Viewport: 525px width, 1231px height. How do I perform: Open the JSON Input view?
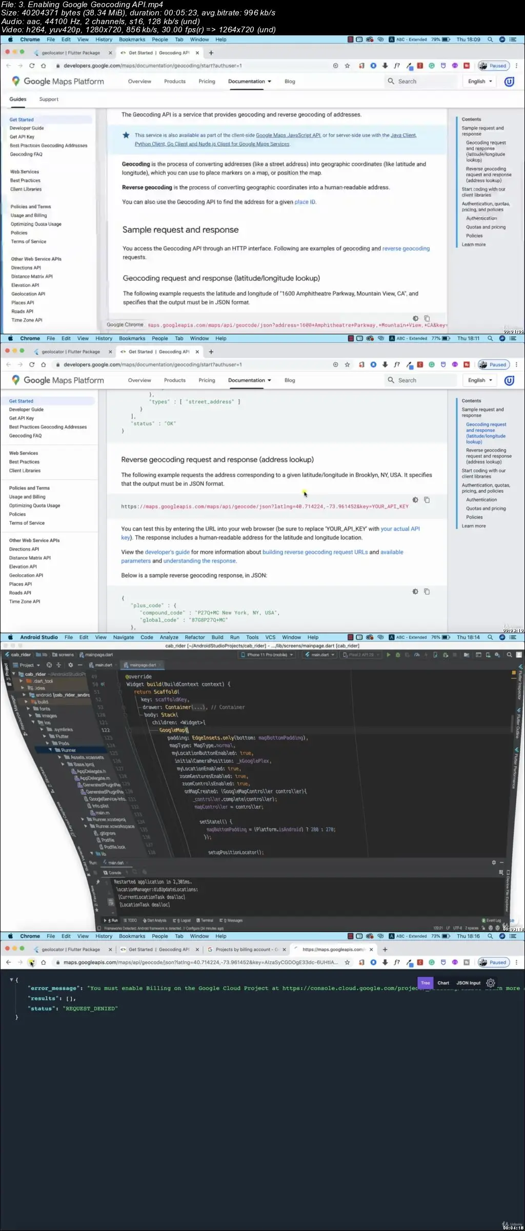[469, 983]
